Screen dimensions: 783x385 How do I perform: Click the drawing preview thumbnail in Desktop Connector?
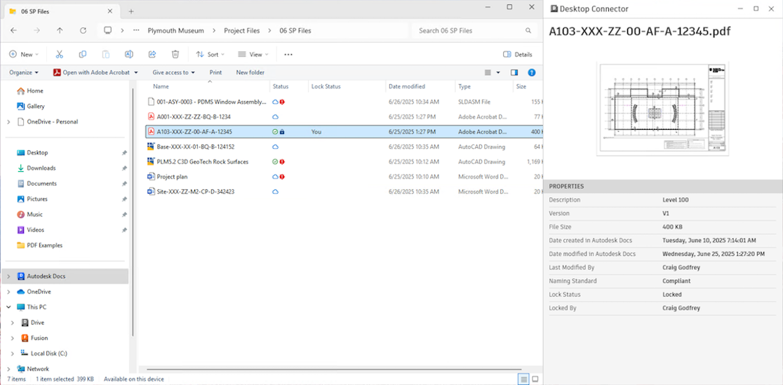point(662,109)
